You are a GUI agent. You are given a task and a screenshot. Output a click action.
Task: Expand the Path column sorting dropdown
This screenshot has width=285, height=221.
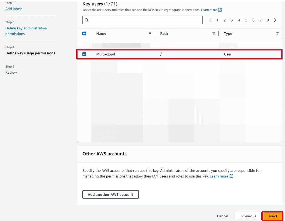(214, 33)
